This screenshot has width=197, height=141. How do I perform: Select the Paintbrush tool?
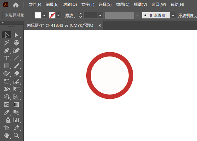(16, 66)
